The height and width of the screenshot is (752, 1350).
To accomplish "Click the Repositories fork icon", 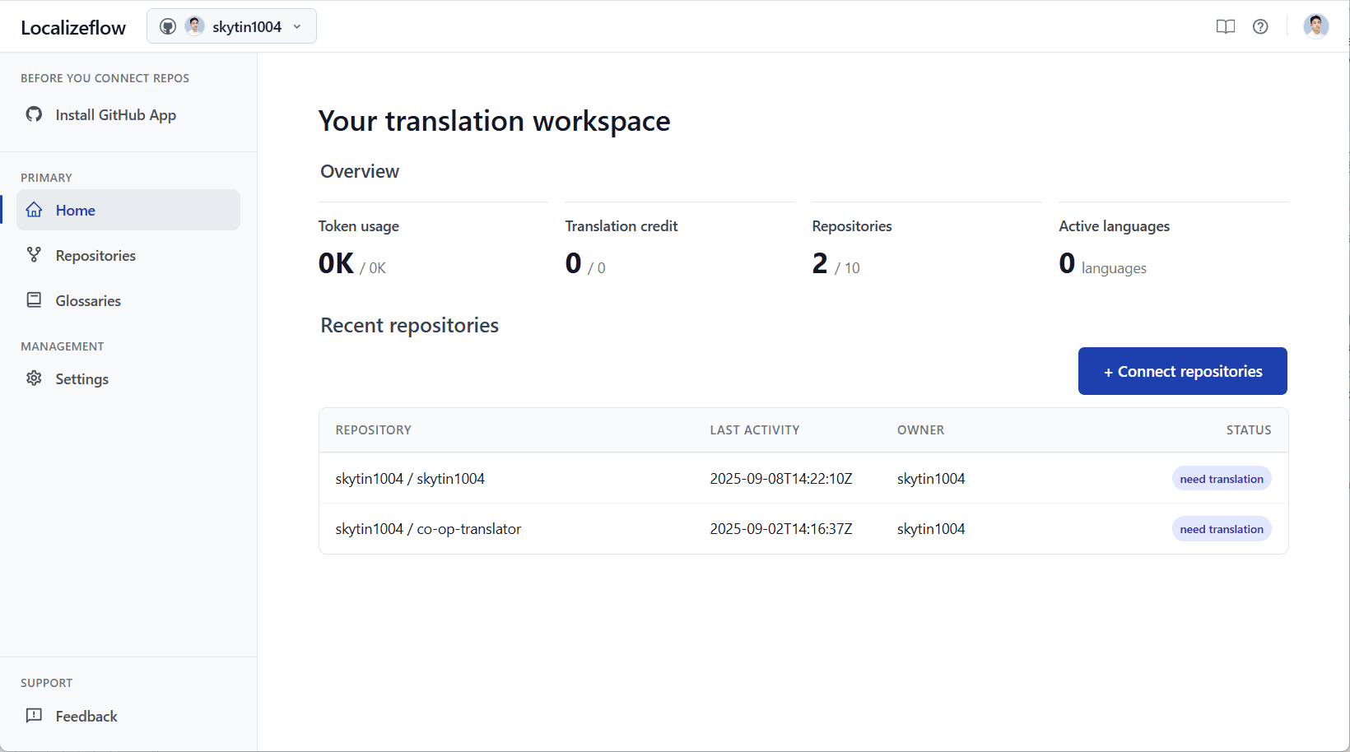I will (34, 255).
